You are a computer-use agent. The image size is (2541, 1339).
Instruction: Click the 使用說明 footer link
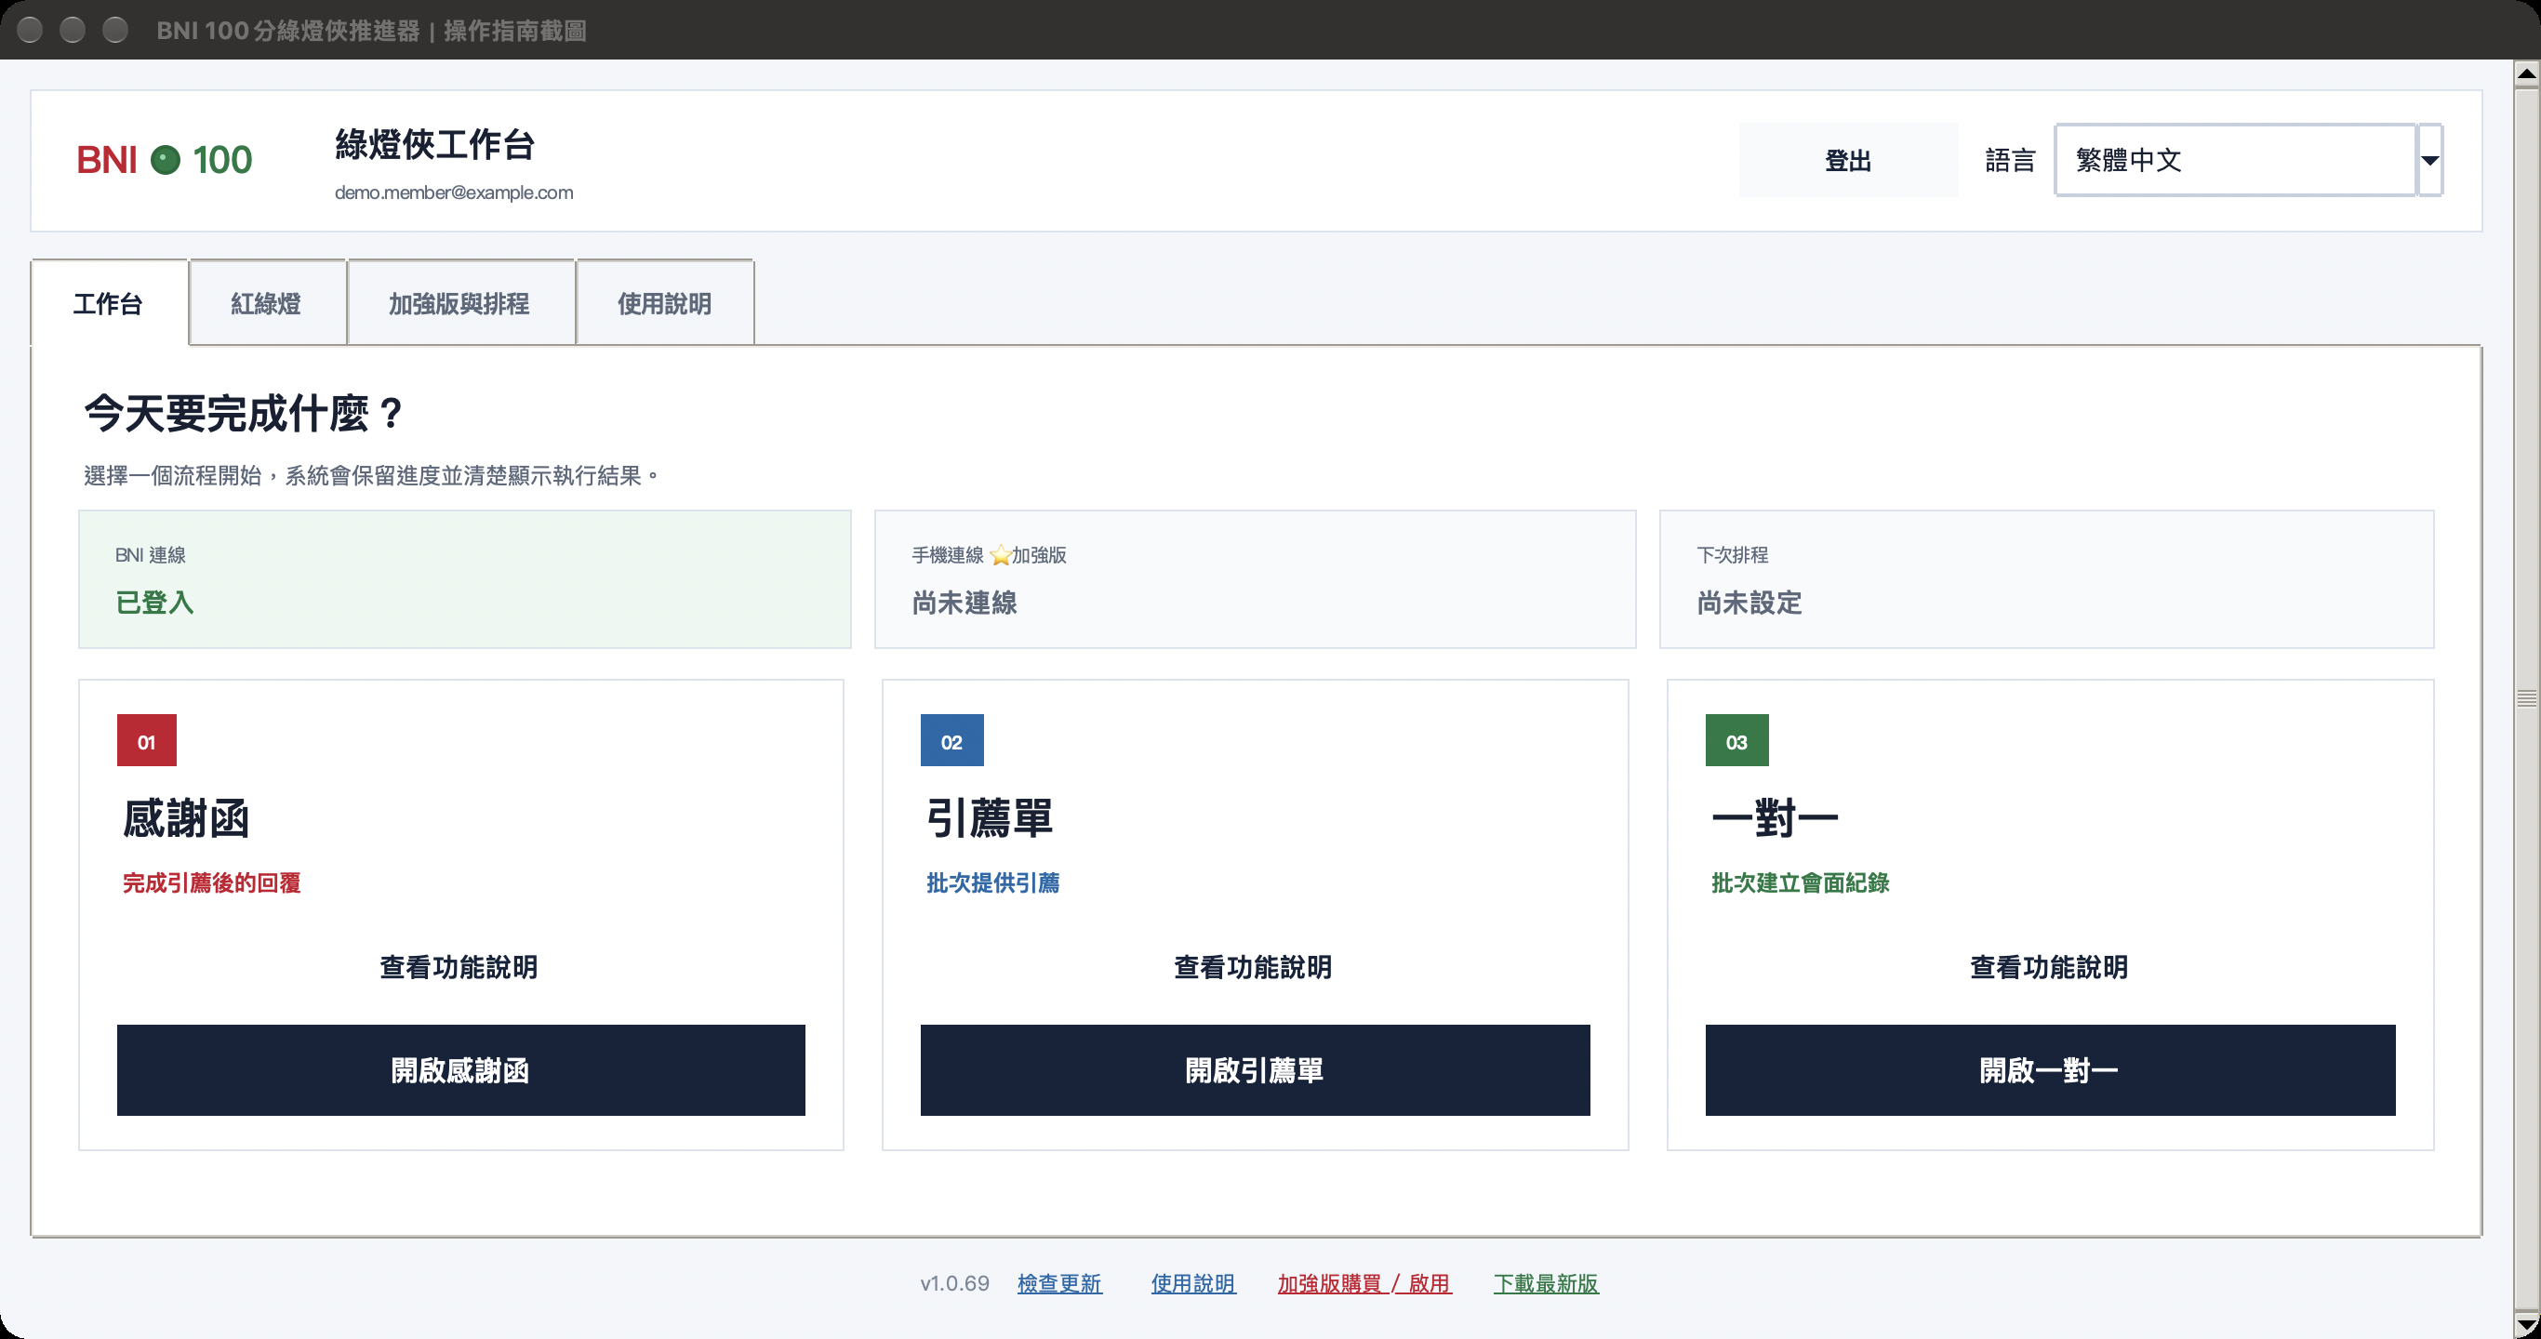[x=1193, y=1283]
